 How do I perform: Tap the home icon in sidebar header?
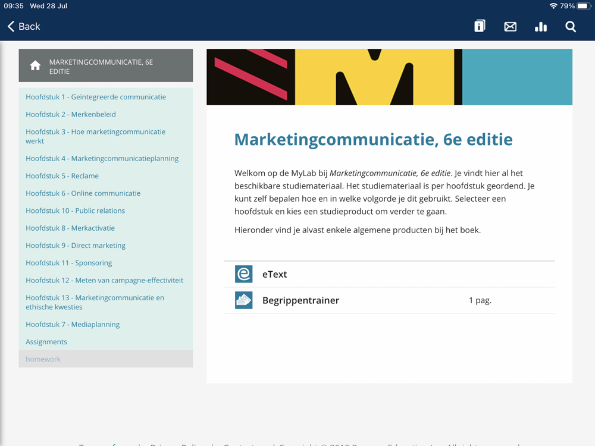tap(35, 65)
